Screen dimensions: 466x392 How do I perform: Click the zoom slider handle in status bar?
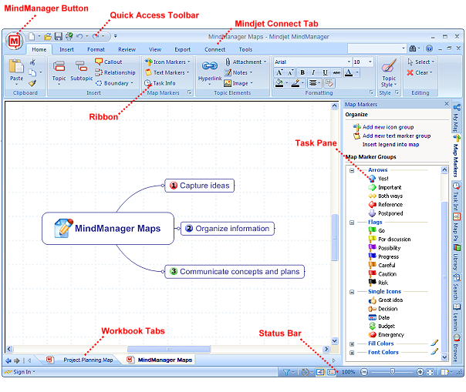pyautogui.click(x=392, y=371)
